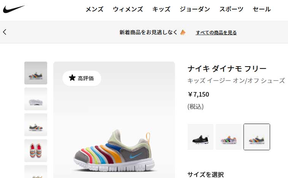
Task: Click the 高評価 rating badge
Action: [x=82, y=78]
